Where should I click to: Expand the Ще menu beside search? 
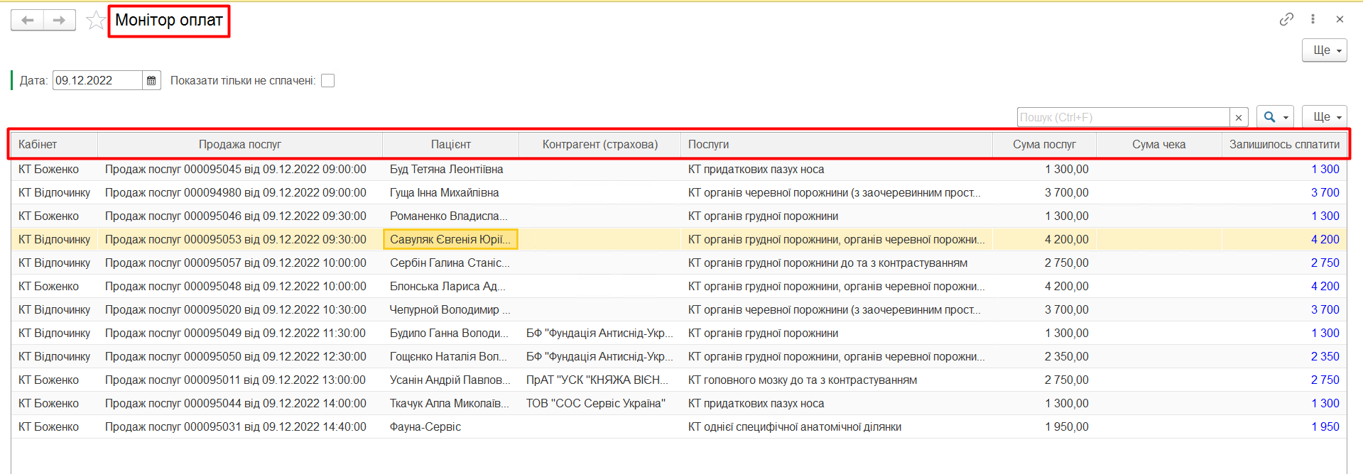coord(1324,117)
